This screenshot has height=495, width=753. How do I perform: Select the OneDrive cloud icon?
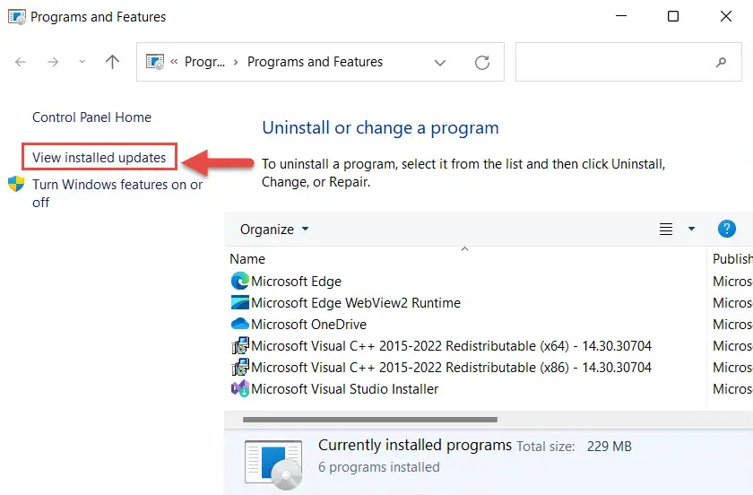[x=240, y=324]
